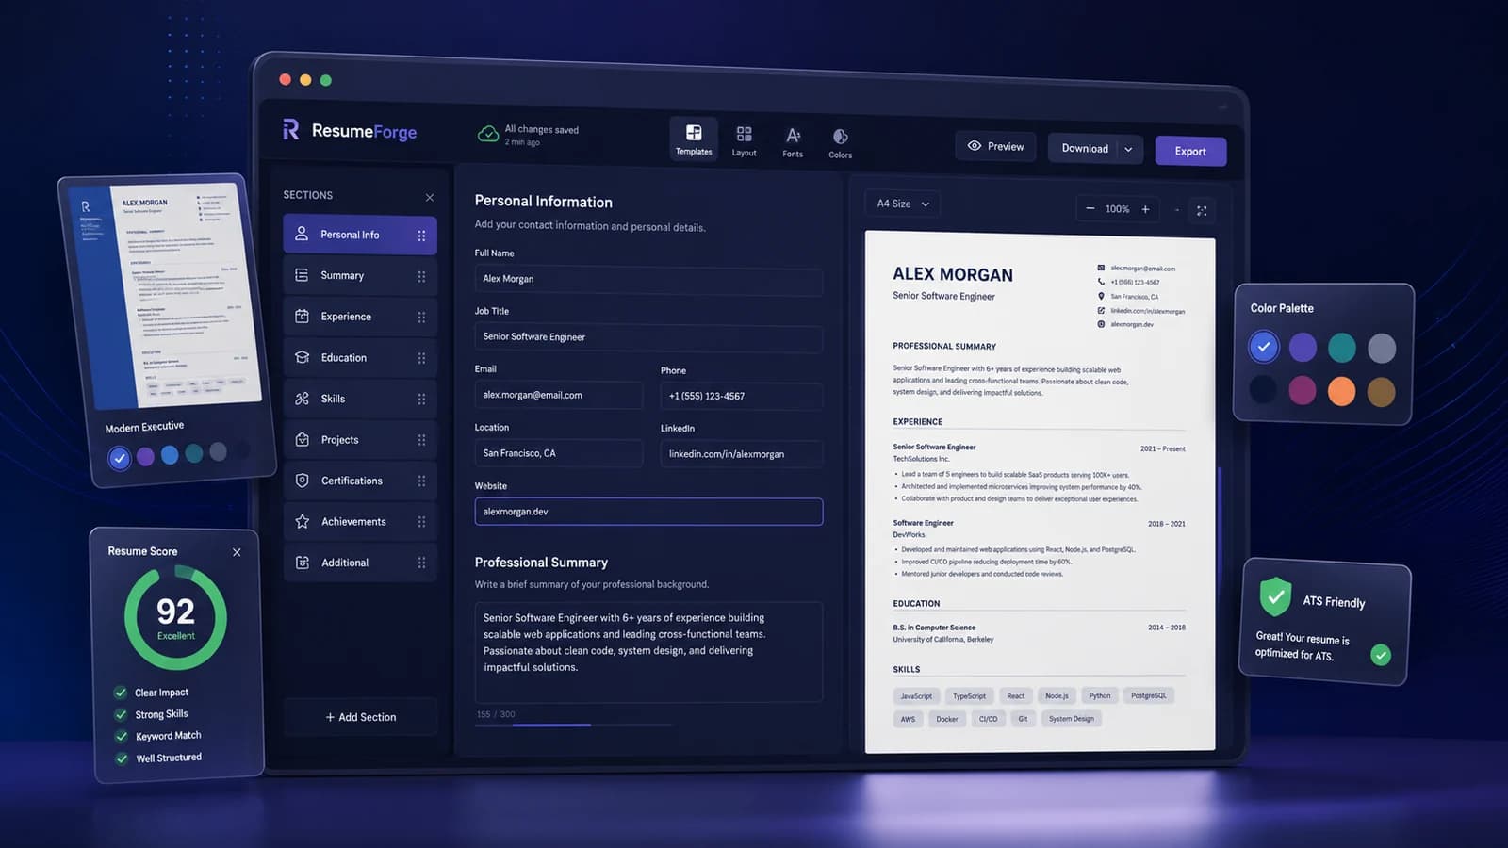Select the brown Color Palette swatch

click(x=1382, y=392)
